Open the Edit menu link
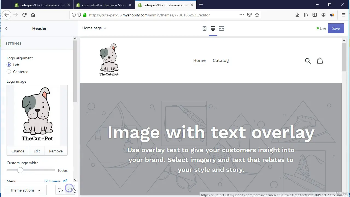The image size is (350, 197). coord(53,181)
